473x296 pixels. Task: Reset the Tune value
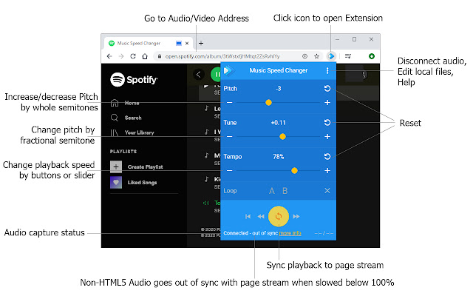tap(327, 123)
